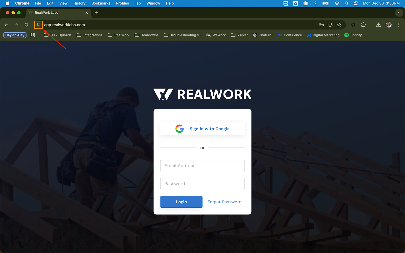Click the Login button
The height and width of the screenshot is (253, 405).
click(x=181, y=202)
